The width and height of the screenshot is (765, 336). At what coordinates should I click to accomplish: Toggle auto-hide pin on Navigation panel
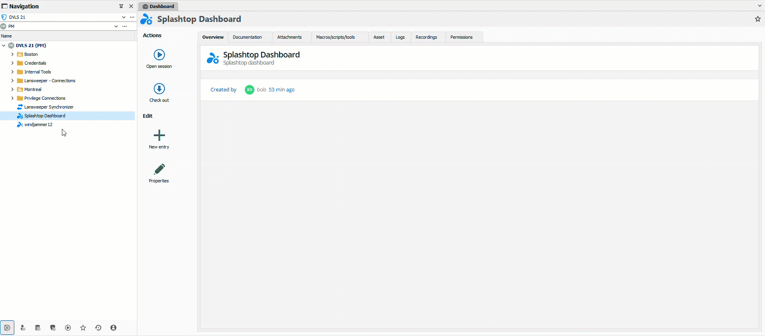121,6
